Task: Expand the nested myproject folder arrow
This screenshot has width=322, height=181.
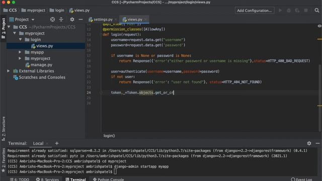Action: (20, 58)
